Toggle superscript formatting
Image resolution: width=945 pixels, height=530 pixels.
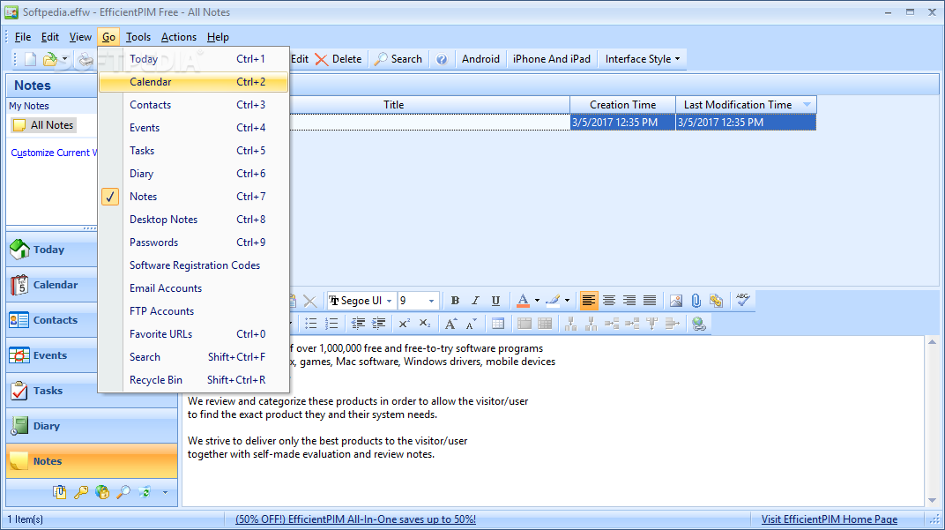pyautogui.click(x=405, y=324)
